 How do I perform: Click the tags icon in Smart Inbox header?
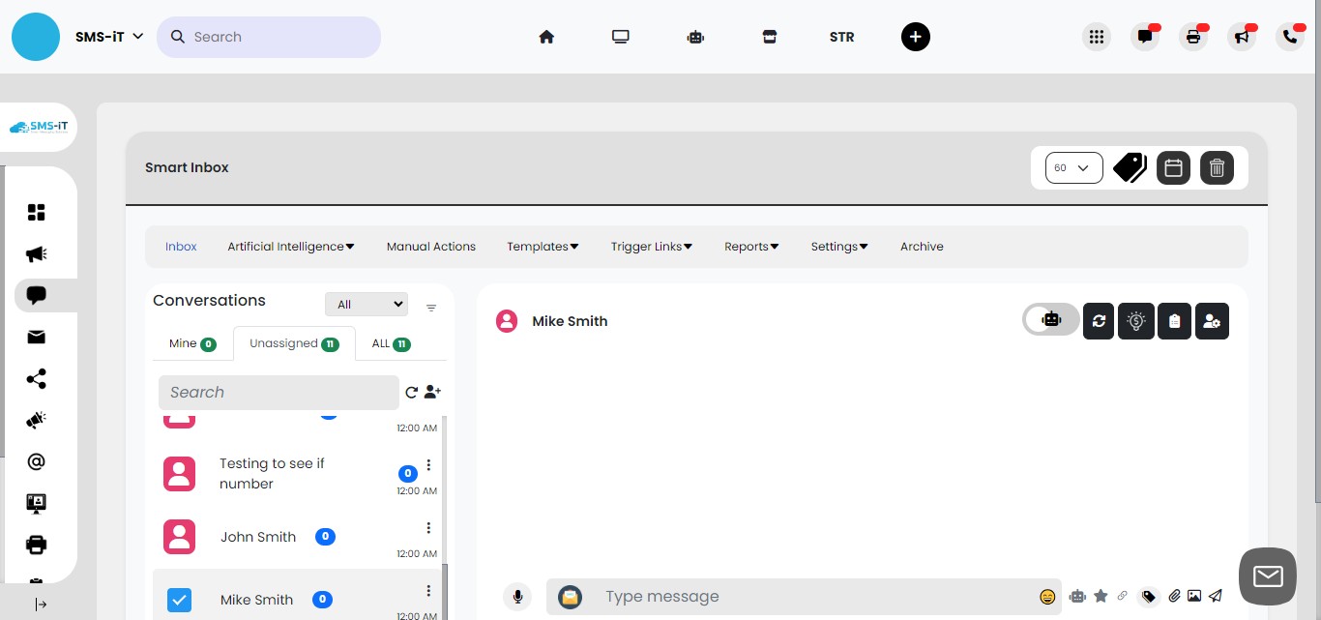[x=1130, y=167]
